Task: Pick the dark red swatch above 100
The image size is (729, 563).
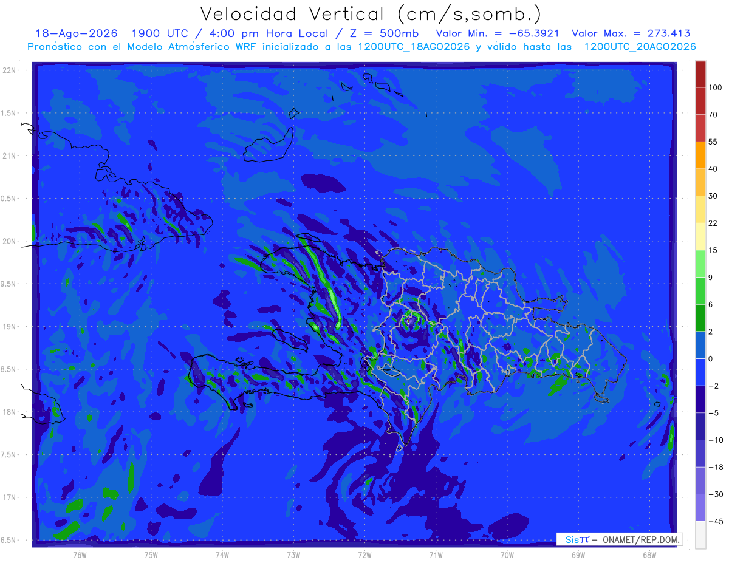Action: 700,74
